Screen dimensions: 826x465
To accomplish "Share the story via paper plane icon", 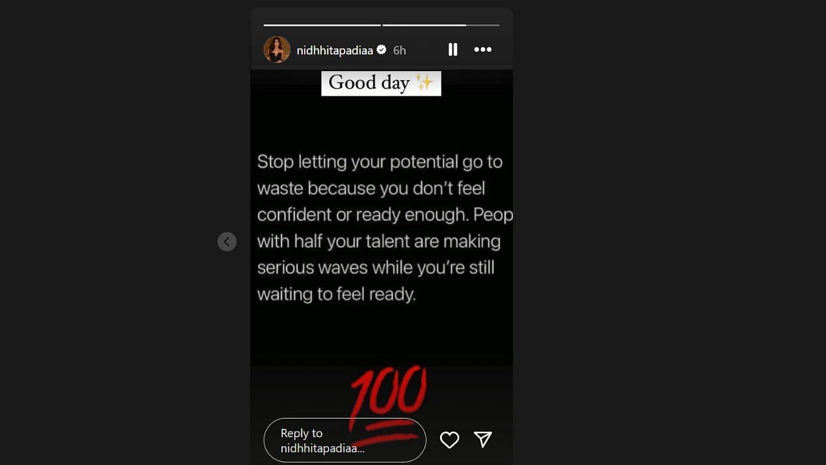I will click(x=483, y=439).
